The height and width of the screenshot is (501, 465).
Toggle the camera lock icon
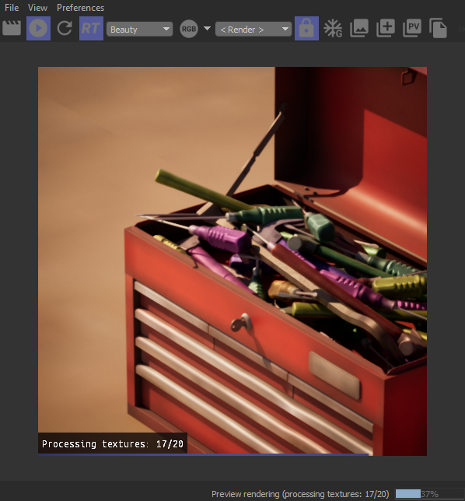(306, 29)
